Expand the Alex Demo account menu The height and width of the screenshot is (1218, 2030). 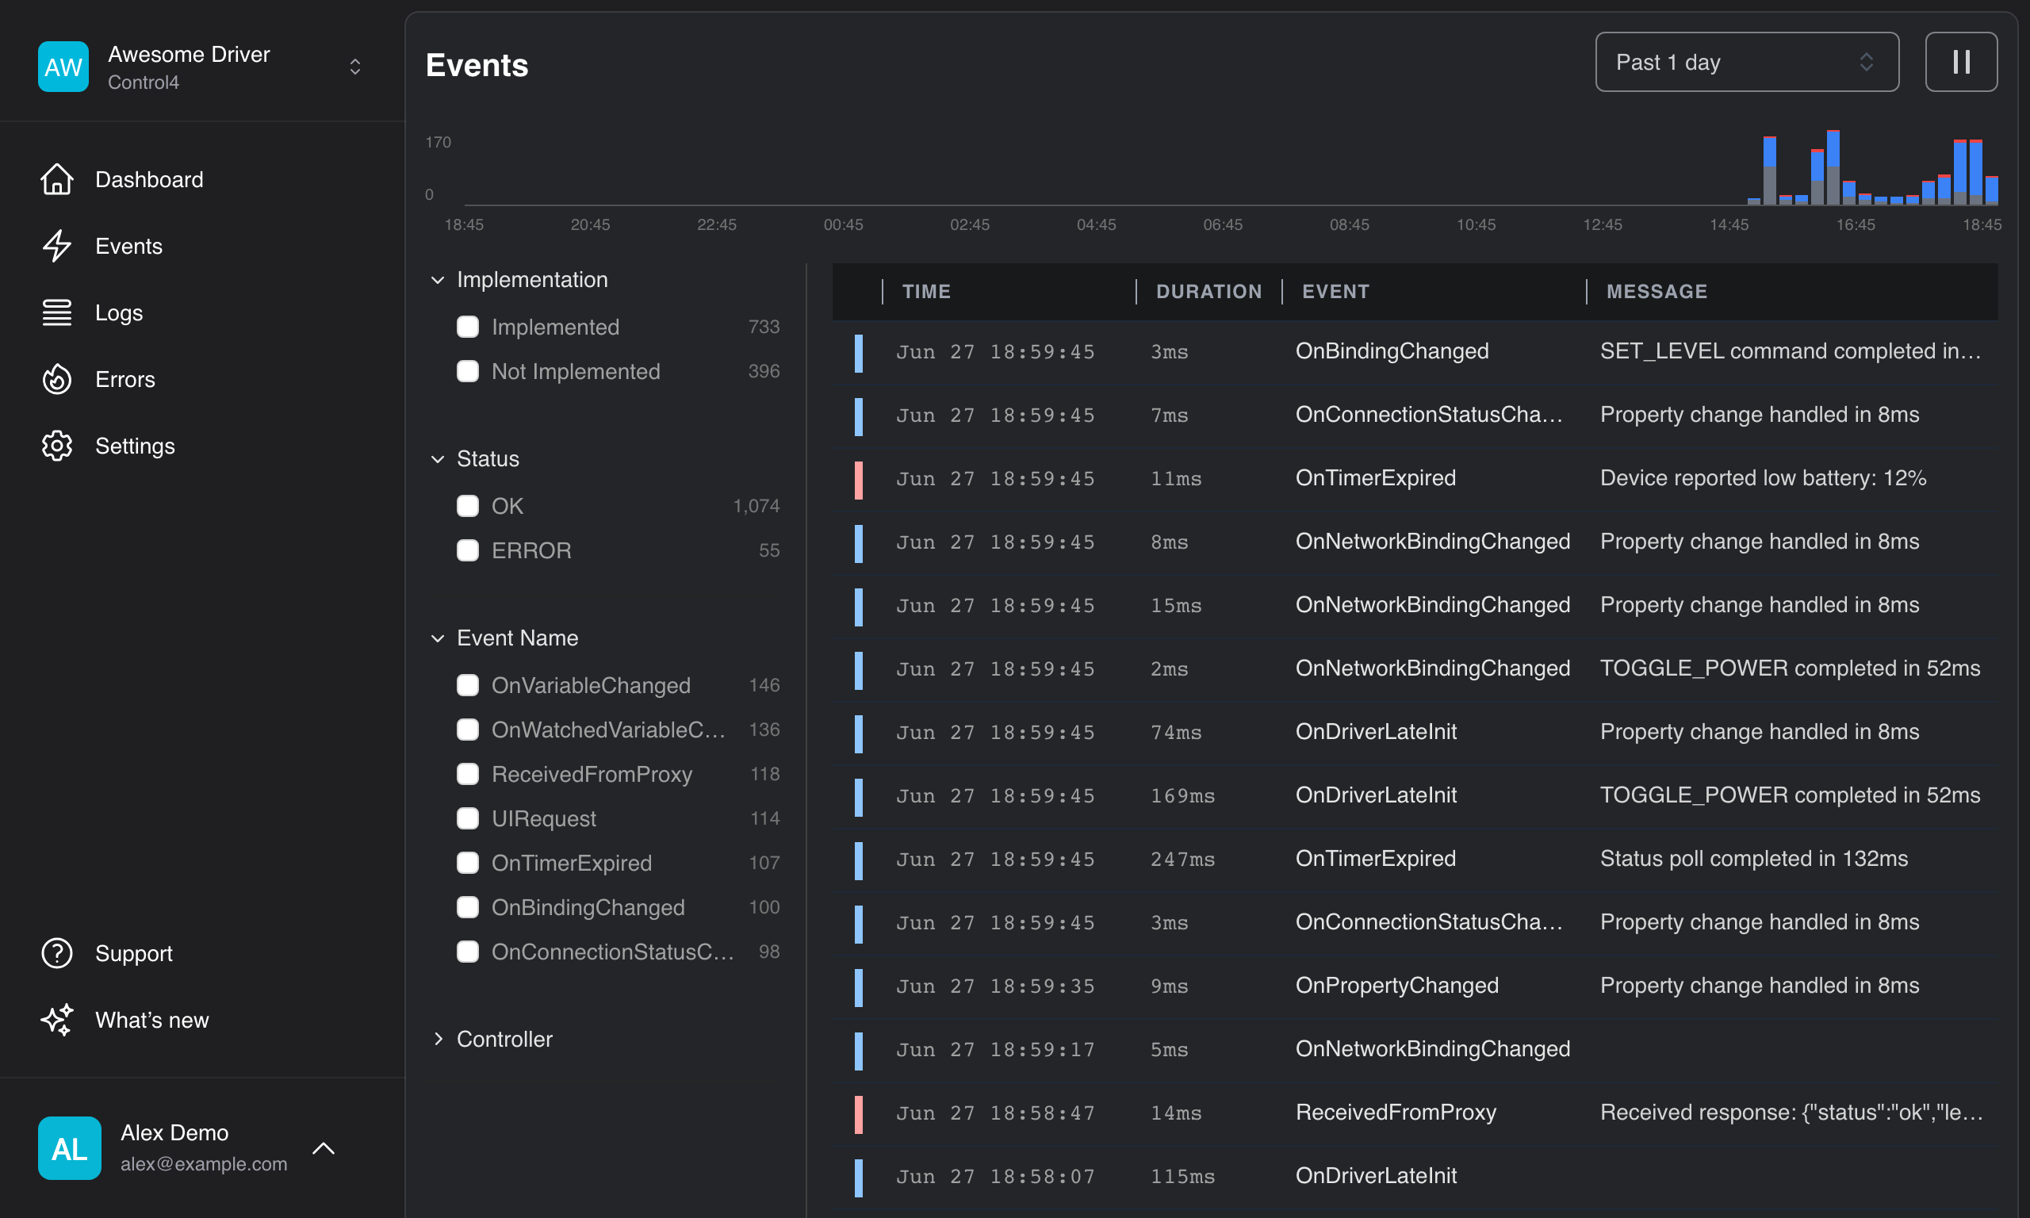click(324, 1147)
